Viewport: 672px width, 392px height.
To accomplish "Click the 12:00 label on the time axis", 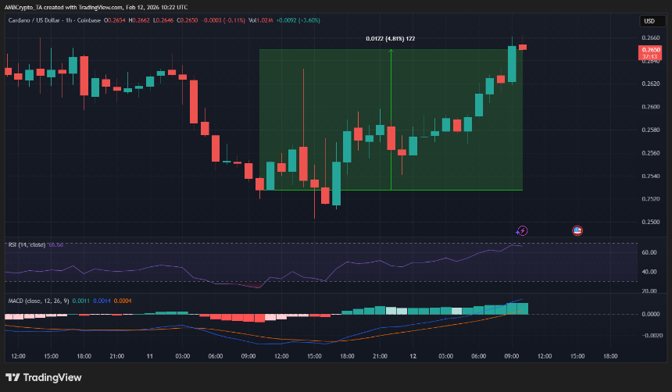I will click(x=19, y=356).
